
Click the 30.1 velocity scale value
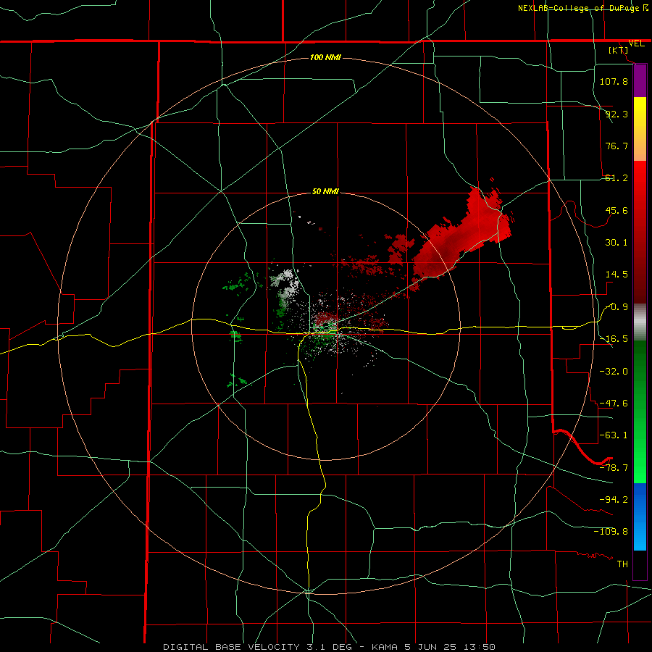click(617, 243)
